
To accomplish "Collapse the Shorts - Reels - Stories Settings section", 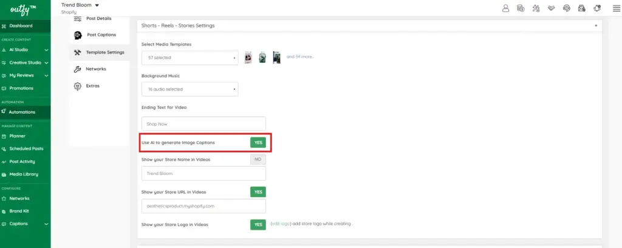I will point(595,26).
